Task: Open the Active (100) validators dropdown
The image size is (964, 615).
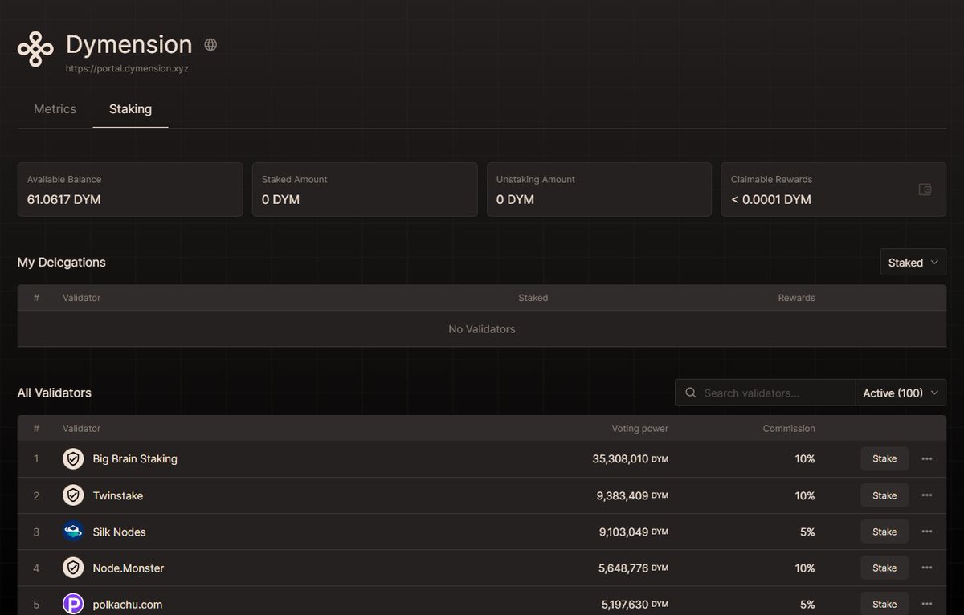Action: pos(901,393)
